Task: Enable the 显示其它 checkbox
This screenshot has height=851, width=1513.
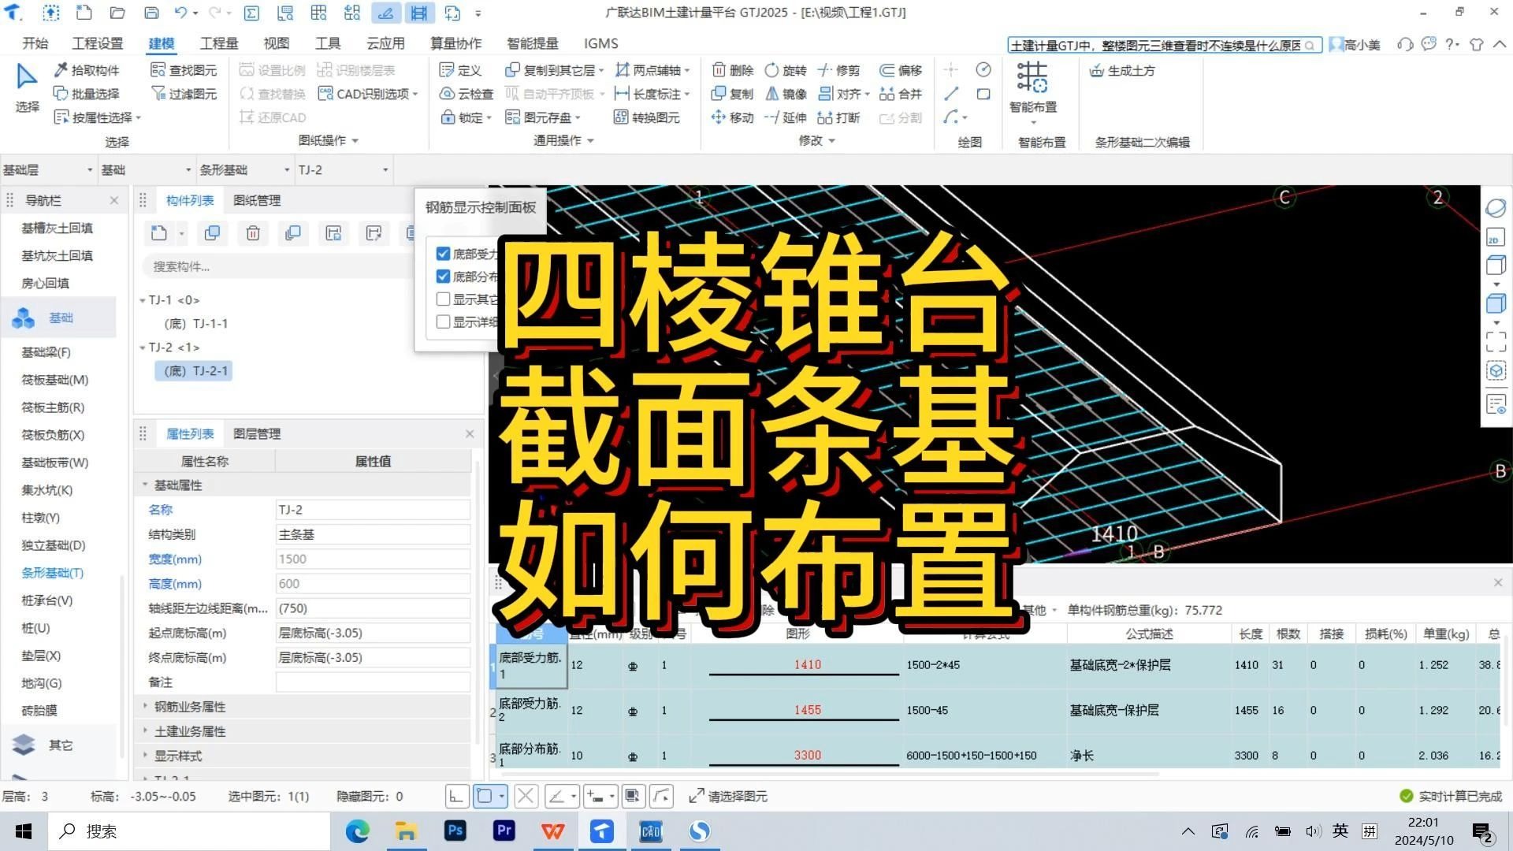Action: [443, 299]
